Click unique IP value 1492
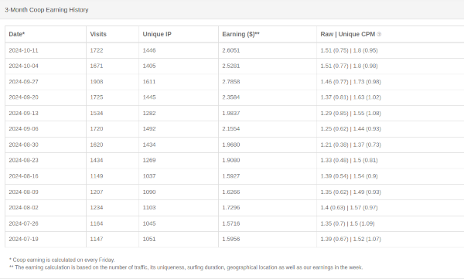The width and height of the screenshot is (464, 279). (x=149, y=129)
